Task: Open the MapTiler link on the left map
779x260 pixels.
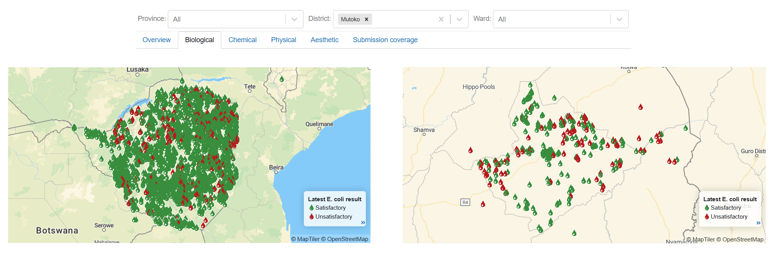Action: [x=305, y=239]
